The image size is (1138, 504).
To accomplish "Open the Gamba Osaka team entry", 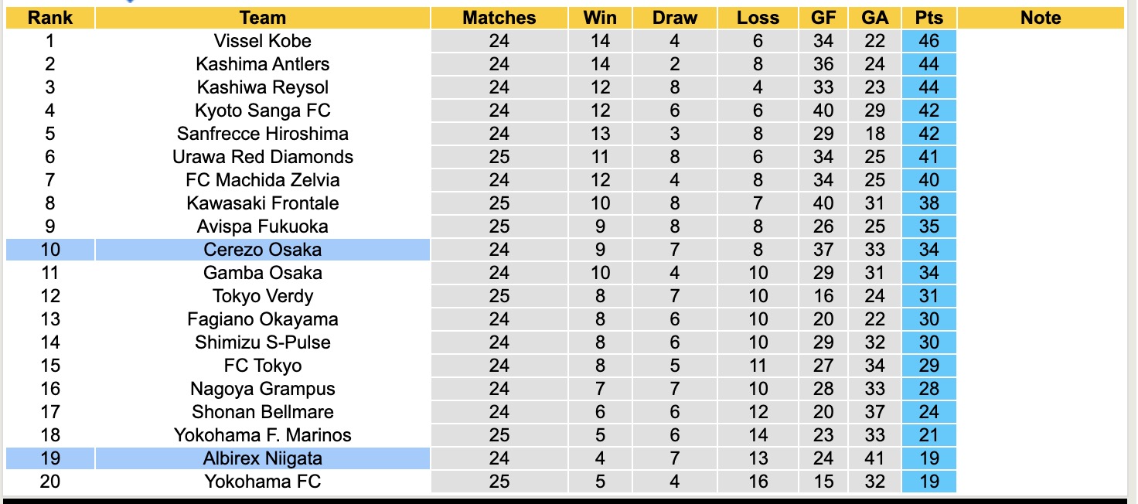I will click(x=263, y=273).
